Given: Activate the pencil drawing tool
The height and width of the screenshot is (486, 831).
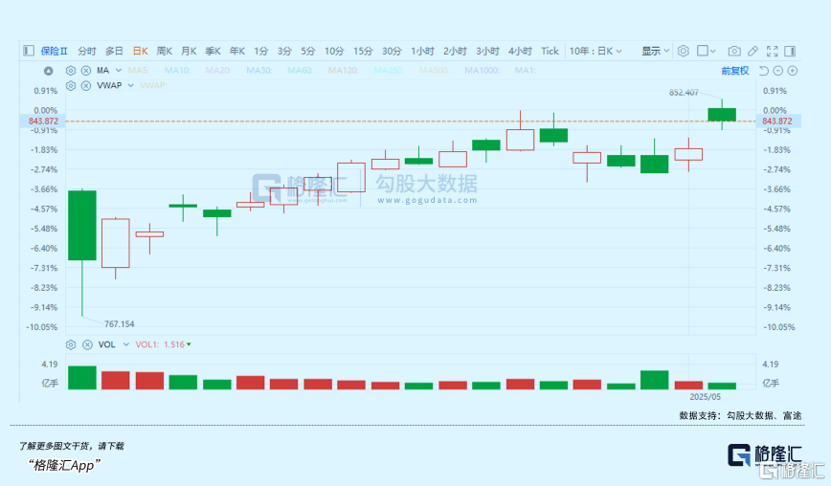Looking at the screenshot, I should [752, 51].
